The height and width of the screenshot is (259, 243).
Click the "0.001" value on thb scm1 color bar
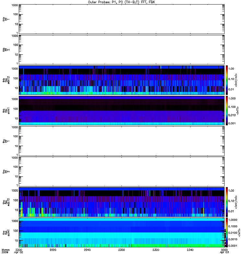coord(232,123)
